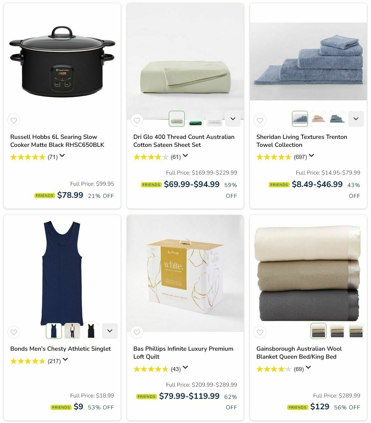
Task: Select the green Dri Glo sheet swatch
Action: (x=195, y=119)
